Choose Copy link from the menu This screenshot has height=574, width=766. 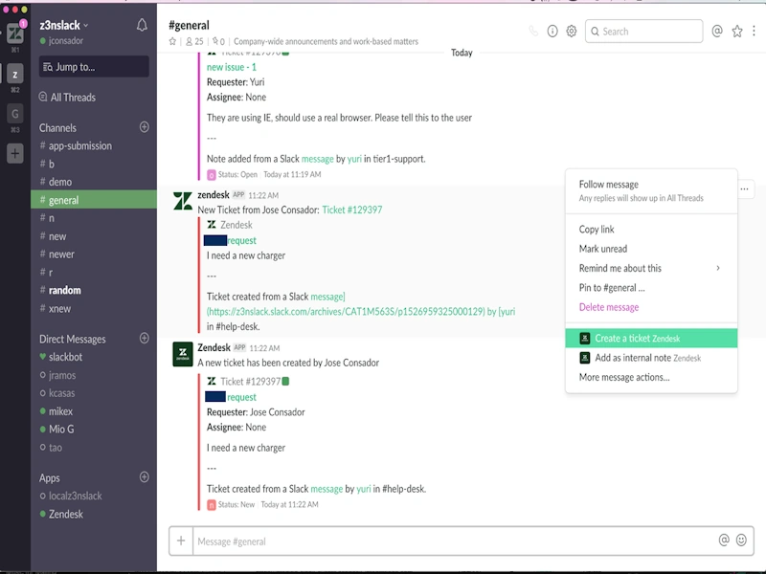(x=651, y=229)
